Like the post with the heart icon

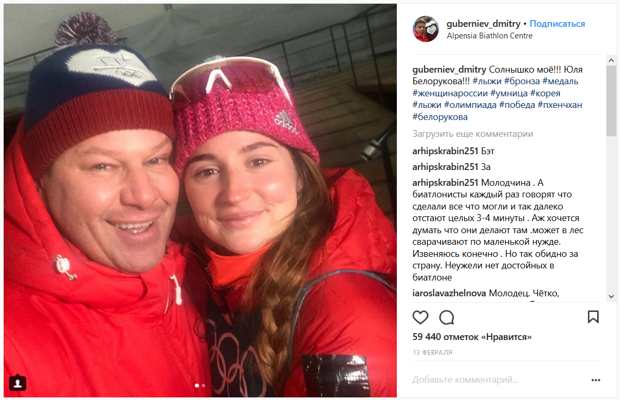click(x=421, y=317)
